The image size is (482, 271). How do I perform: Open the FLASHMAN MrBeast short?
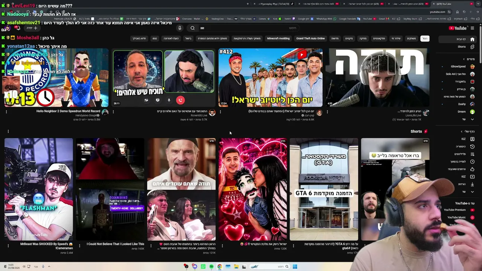[x=39, y=189]
